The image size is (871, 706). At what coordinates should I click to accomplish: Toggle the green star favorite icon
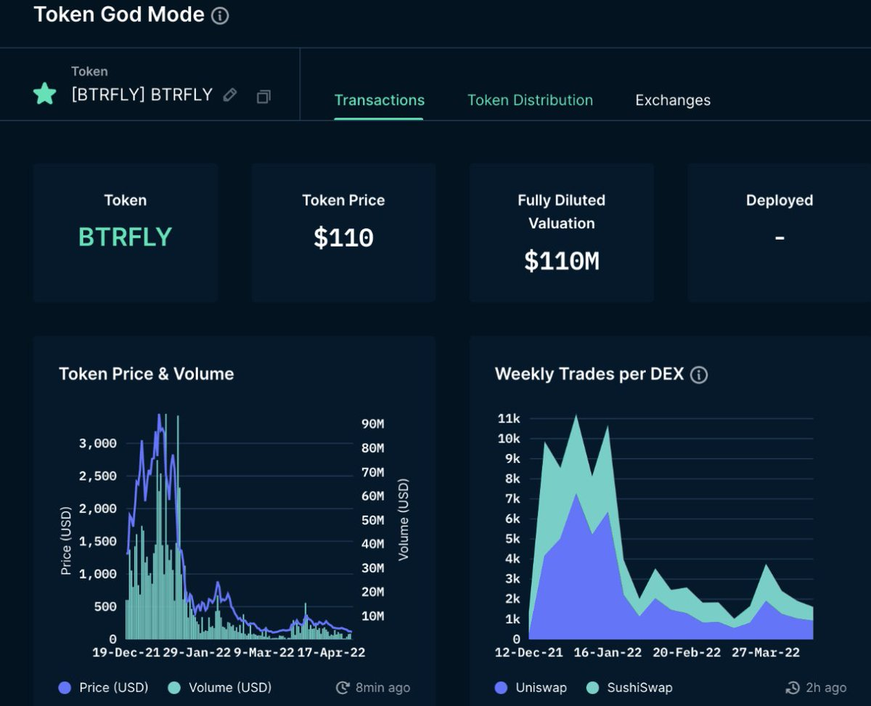tap(45, 94)
